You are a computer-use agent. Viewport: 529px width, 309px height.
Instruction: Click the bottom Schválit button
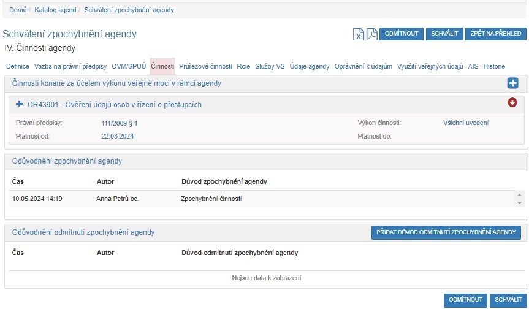pos(508,300)
